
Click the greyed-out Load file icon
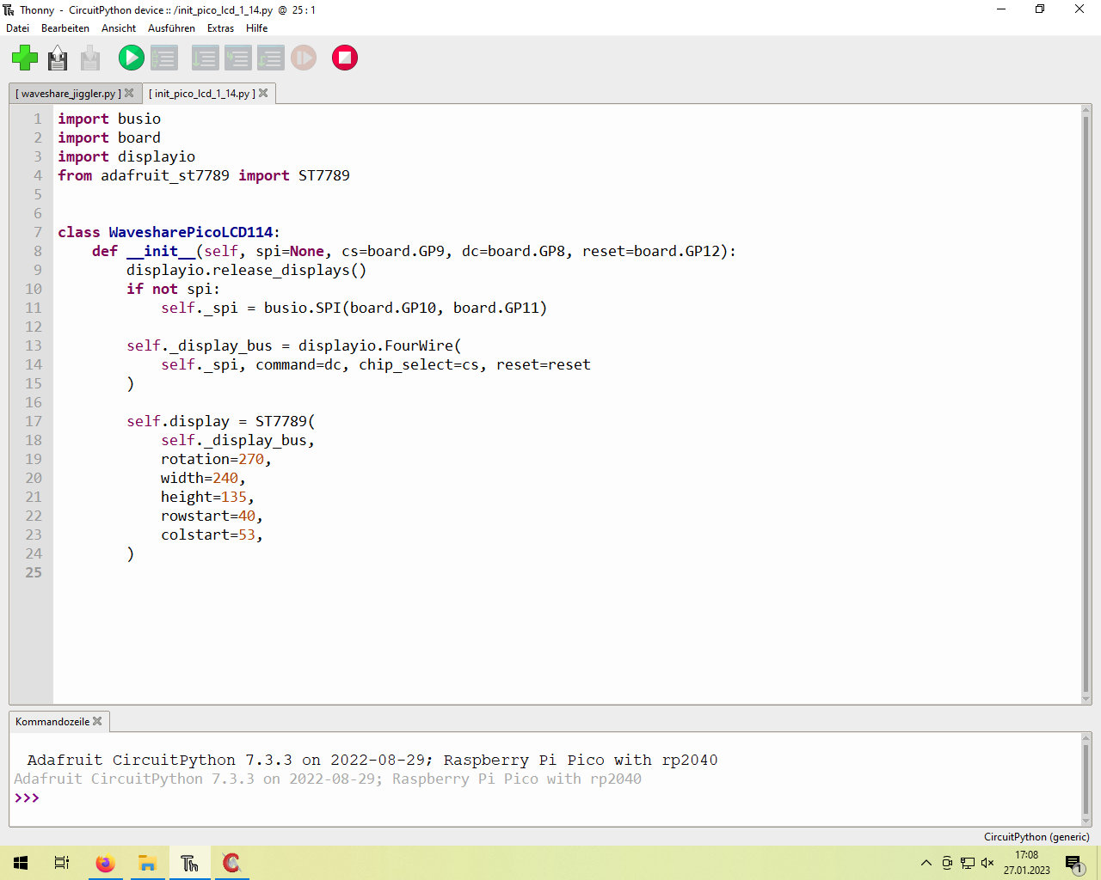click(90, 58)
